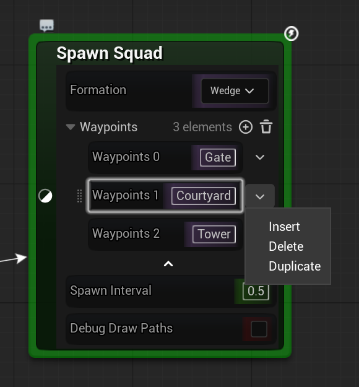Close the Waypoints 1 options chevron
This screenshot has height=387, width=359.
pos(260,196)
